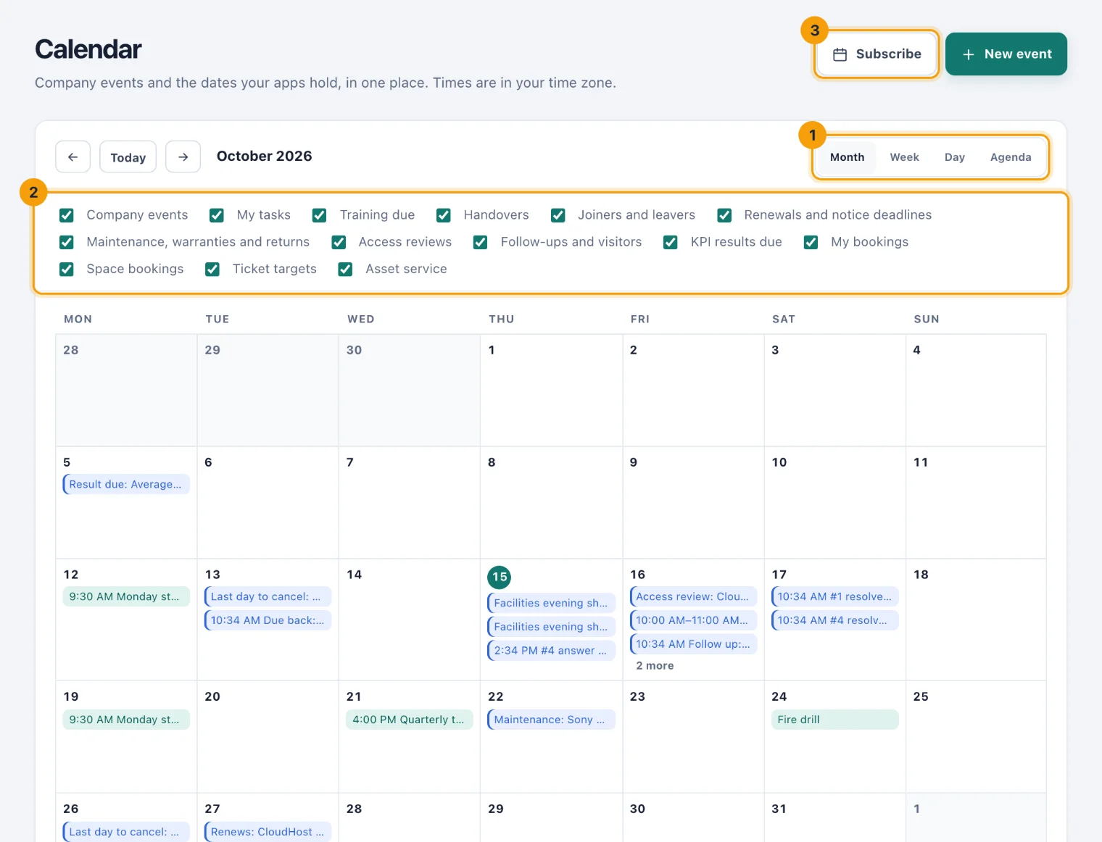Open '10:34 AM #1 resolve' event
Viewport: 1102px width, 842px height.
point(834,596)
